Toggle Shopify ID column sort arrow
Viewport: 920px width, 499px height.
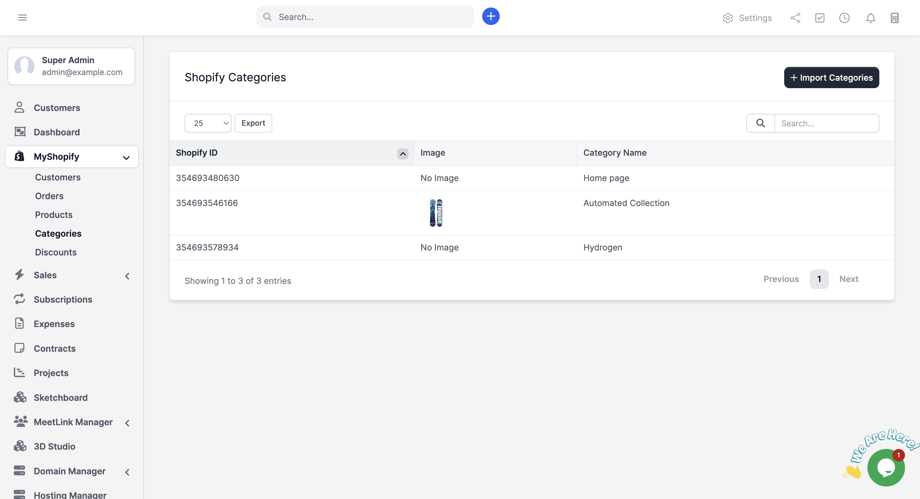tap(402, 154)
